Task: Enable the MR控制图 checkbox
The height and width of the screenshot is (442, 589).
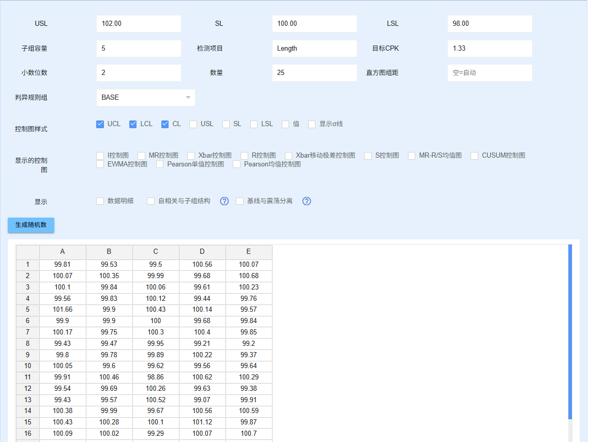Action: coord(141,156)
